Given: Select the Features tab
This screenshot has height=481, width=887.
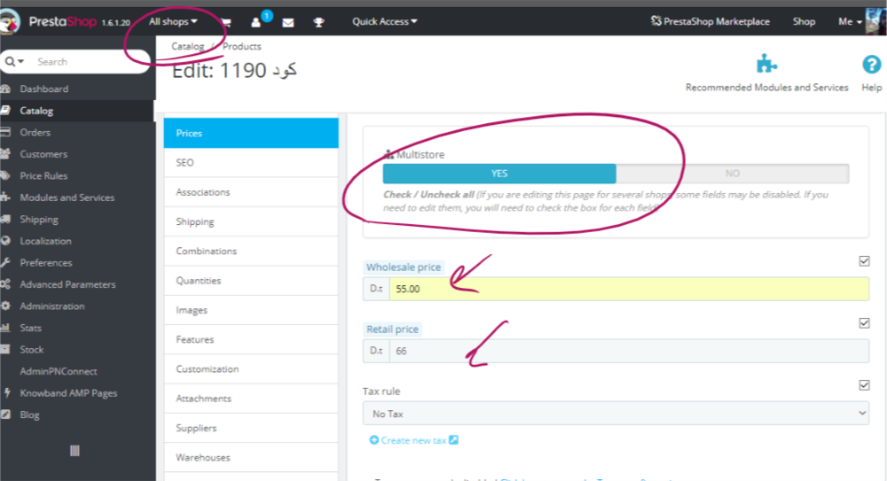Looking at the screenshot, I should click(x=251, y=339).
